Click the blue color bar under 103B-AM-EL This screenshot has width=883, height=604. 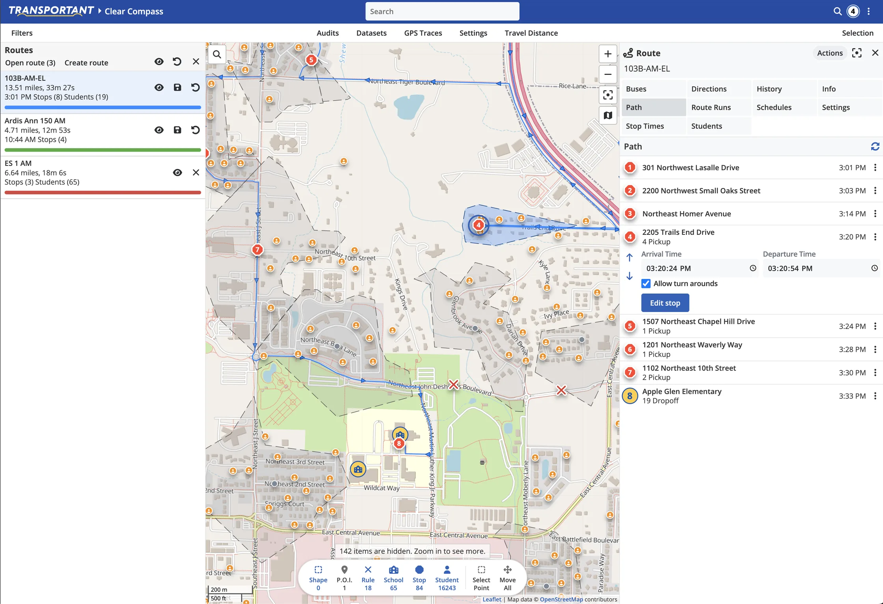point(103,107)
